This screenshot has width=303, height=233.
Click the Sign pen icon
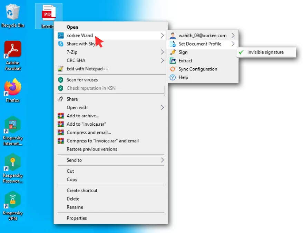[173, 52]
